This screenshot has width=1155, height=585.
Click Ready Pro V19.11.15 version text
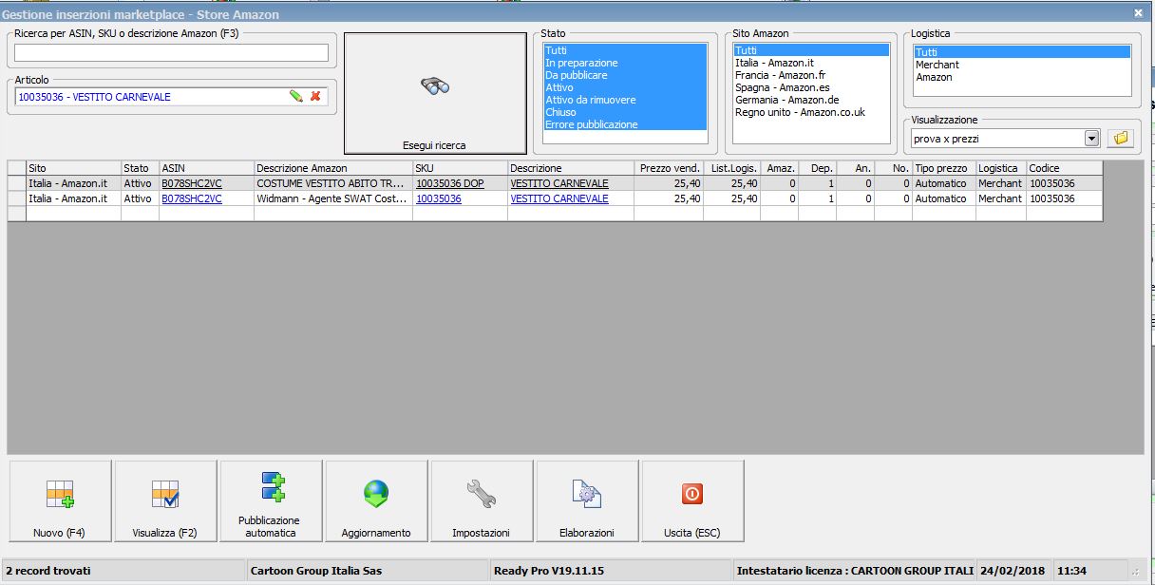pyautogui.click(x=549, y=571)
